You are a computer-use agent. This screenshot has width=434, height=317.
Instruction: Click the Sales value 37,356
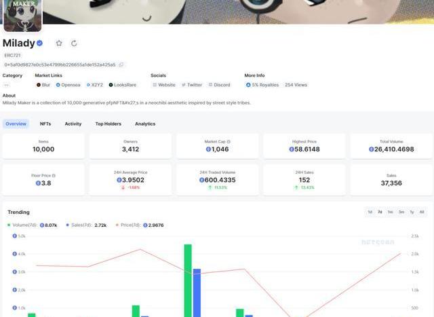coord(391,183)
